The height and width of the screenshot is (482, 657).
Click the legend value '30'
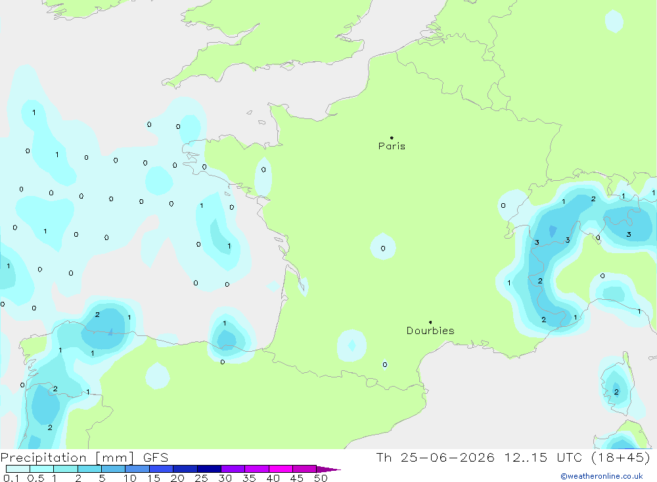pyautogui.click(x=225, y=478)
